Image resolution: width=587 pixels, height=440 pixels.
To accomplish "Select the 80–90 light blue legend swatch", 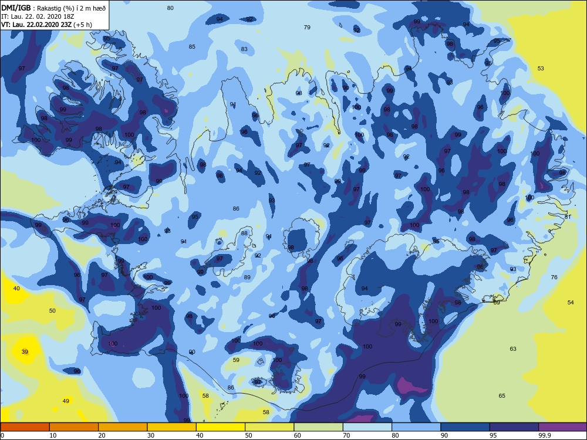I will (x=416, y=427).
